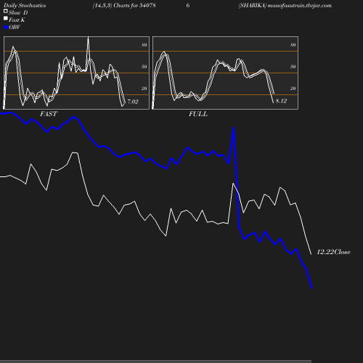Click the 50 axis label in FULL chart
The height and width of the screenshot is (363, 363).
pos(293,67)
